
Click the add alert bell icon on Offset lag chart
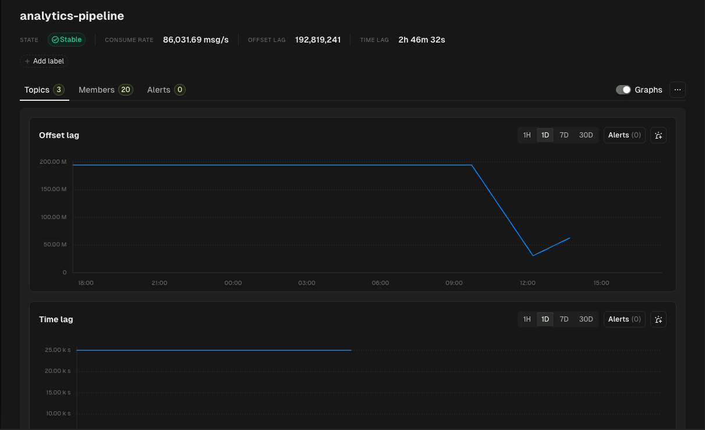point(658,135)
